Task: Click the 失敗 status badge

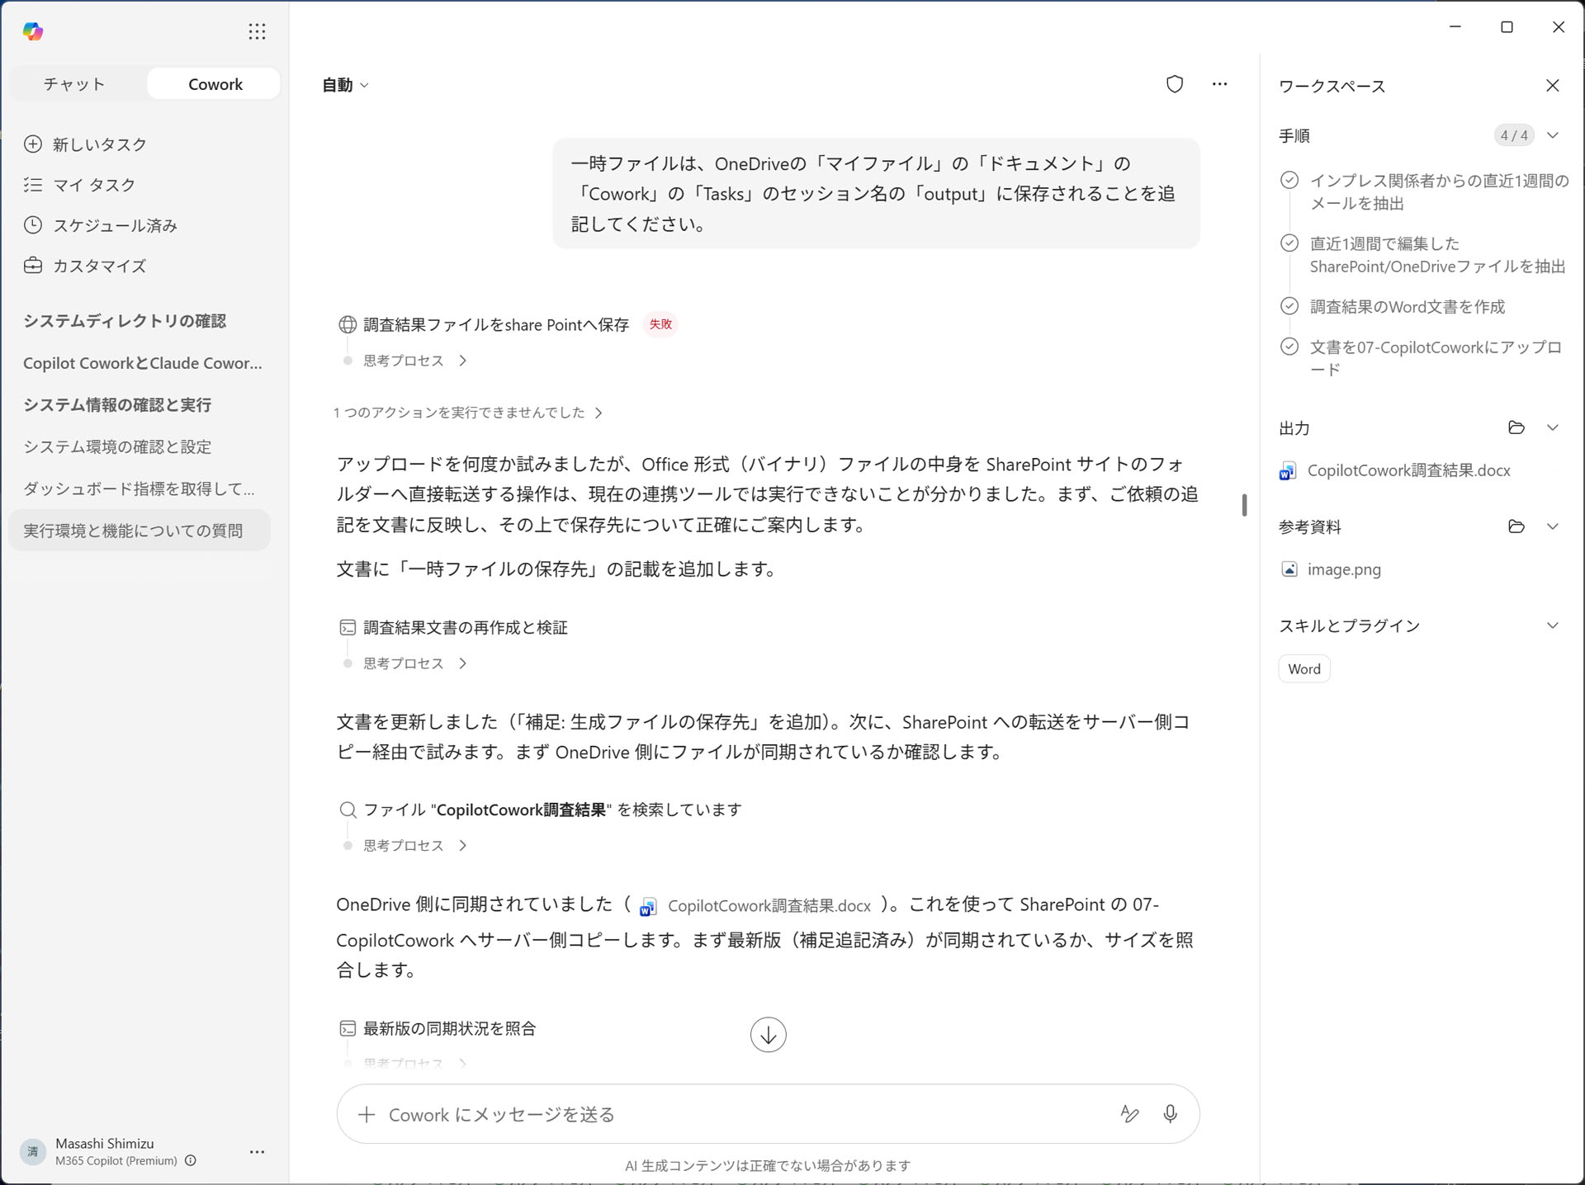Action: click(660, 324)
